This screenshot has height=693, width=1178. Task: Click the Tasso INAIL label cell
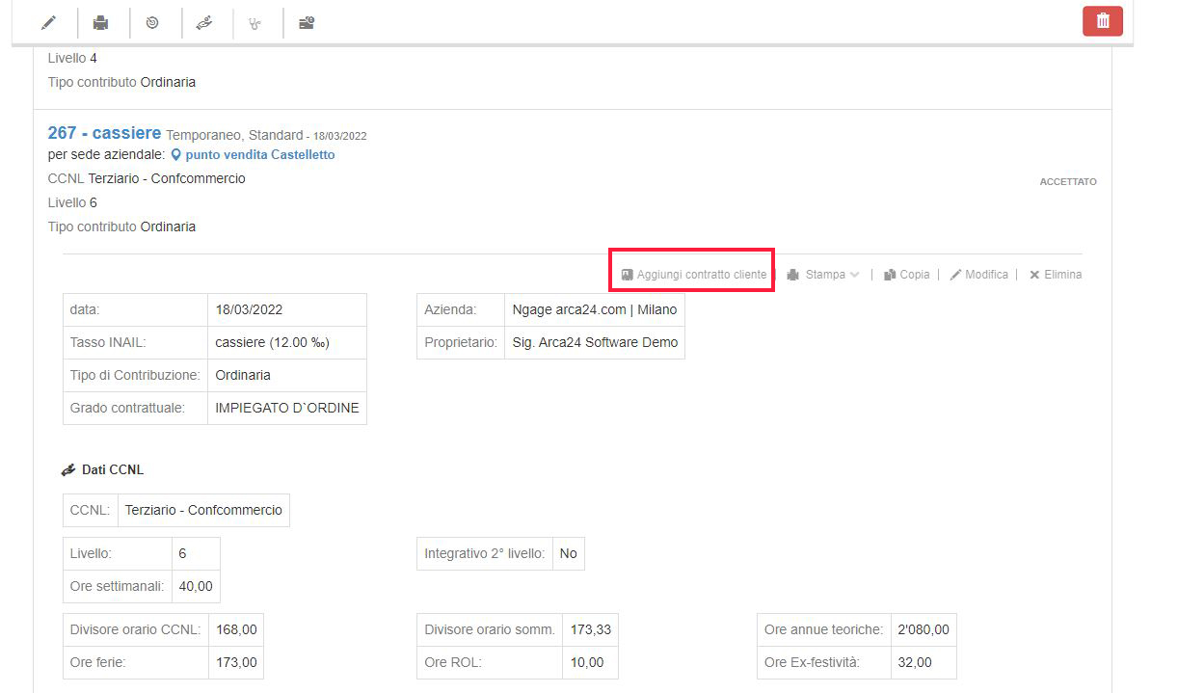pyautogui.click(x=135, y=342)
